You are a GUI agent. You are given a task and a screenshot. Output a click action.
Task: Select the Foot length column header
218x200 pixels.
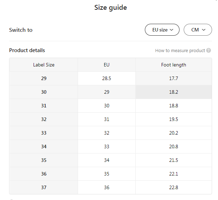pyautogui.click(x=174, y=65)
